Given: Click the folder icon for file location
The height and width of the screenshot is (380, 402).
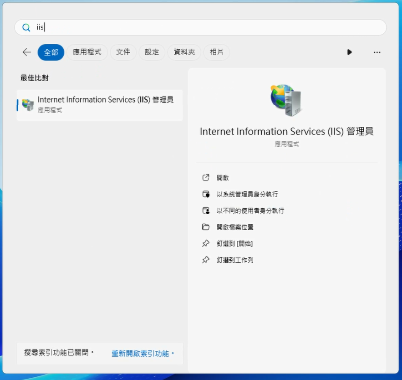Looking at the screenshot, I should 206,227.
